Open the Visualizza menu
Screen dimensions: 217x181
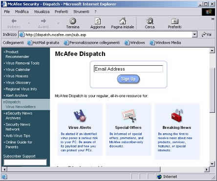pyautogui.click(x=42, y=12)
